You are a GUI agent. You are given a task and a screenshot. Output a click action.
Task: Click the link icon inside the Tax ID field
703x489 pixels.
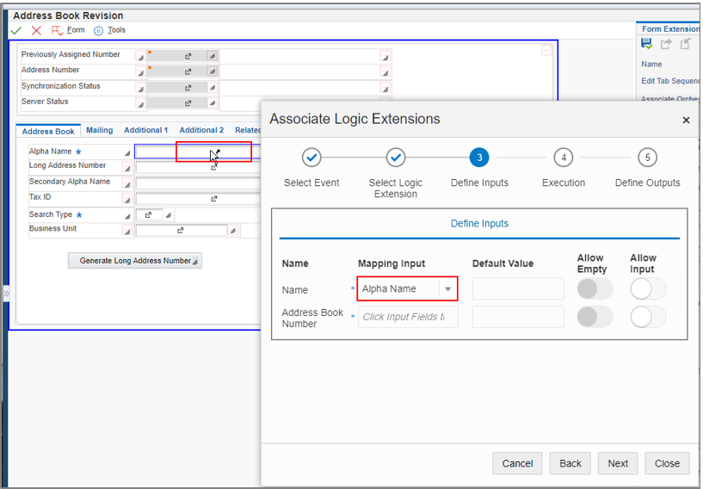[x=214, y=199]
